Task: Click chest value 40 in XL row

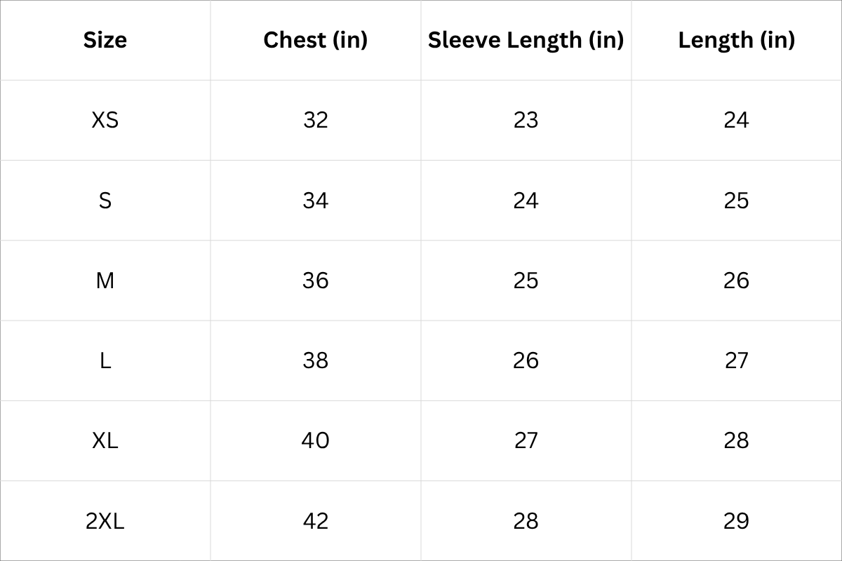Action: (x=315, y=440)
